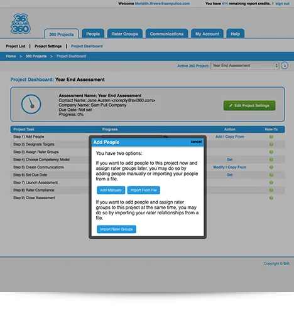The height and width of the screenshot is (309, 294).
Task: Click the large clock gauge icon
Action: [x=31, y=104]
